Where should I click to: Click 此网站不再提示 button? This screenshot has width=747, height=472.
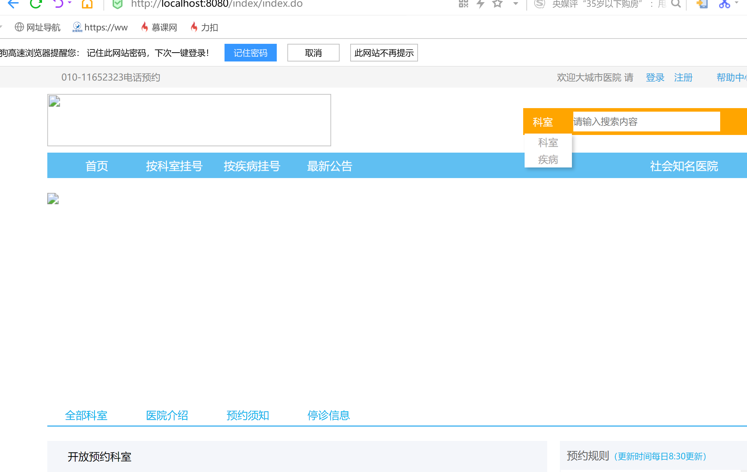tap(384, 53)
